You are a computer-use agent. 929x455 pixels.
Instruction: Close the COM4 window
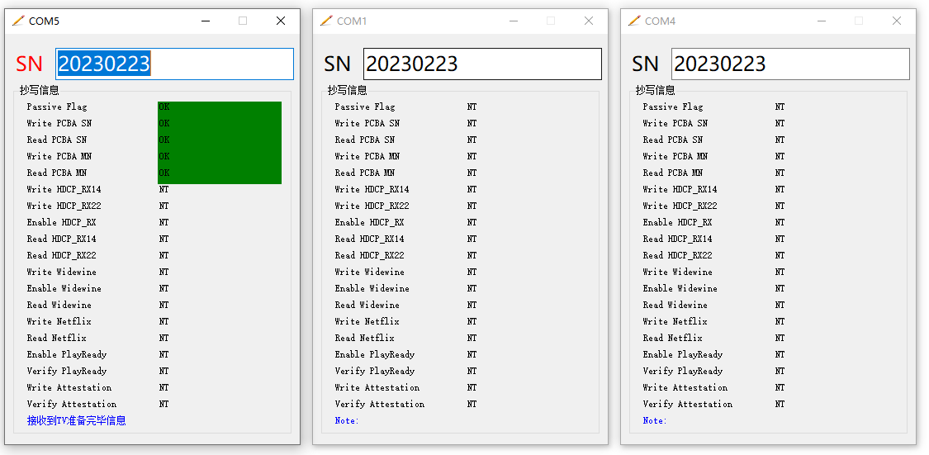point(897,21)
